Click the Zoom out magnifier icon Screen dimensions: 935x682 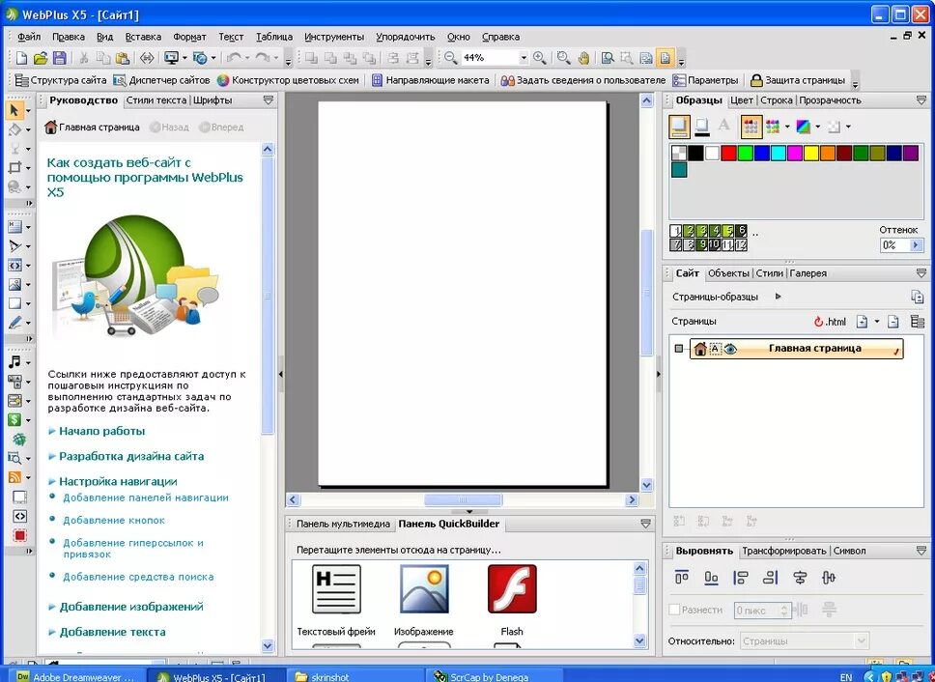click(451, 58)
